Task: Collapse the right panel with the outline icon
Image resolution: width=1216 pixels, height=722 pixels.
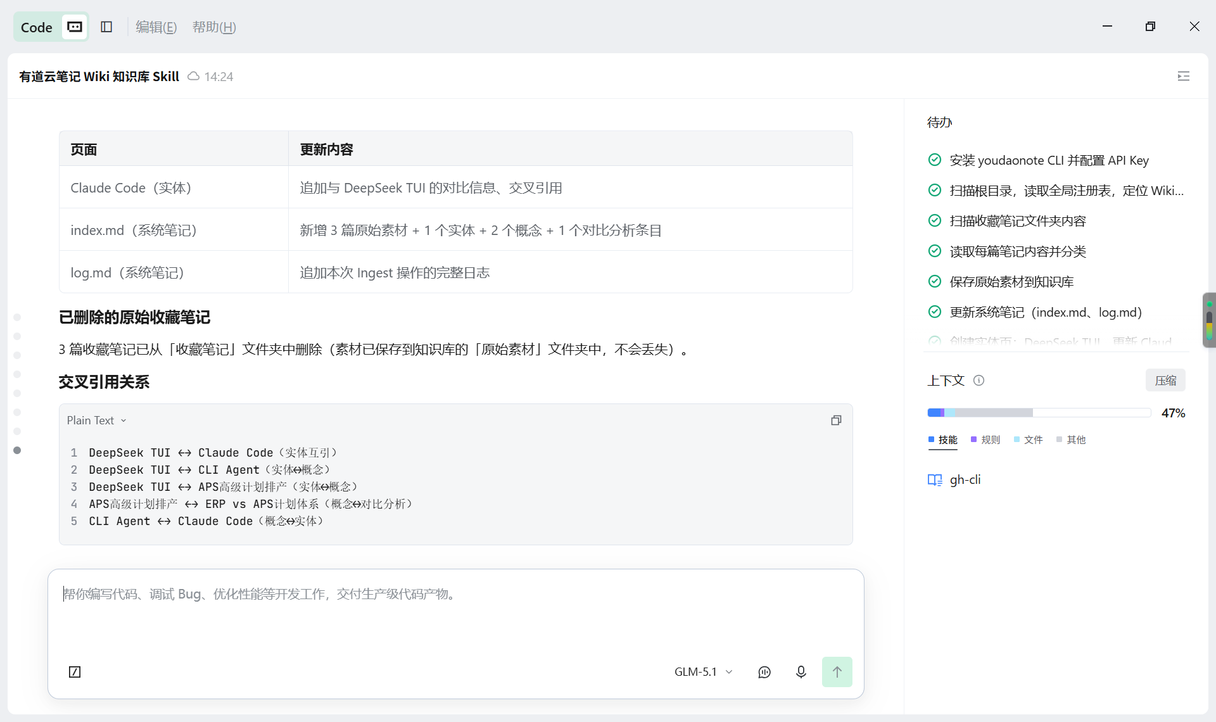Action: [1183, 76]
